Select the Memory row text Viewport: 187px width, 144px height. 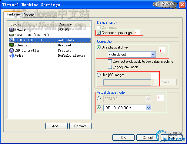pos(20,30)
